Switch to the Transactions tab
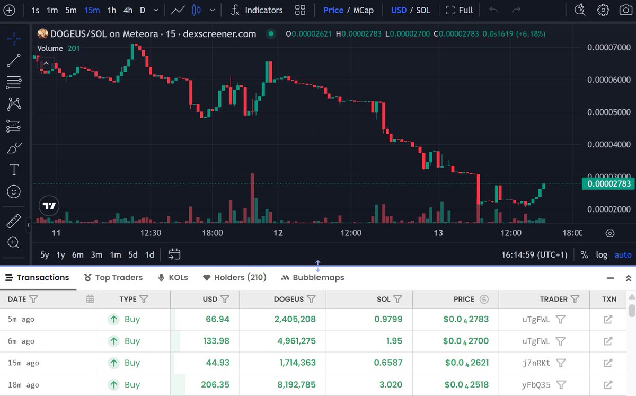Viewport: 636px width, 396px height. click(x=38, y=277)
